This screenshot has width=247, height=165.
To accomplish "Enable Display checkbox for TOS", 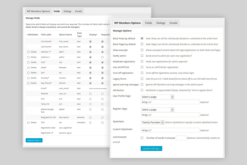I will click(90, 122).
